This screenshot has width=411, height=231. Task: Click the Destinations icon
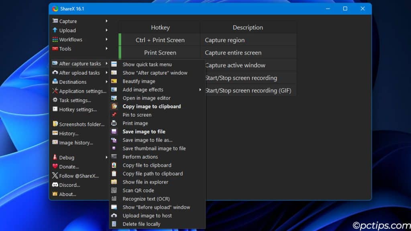point(55,82)
